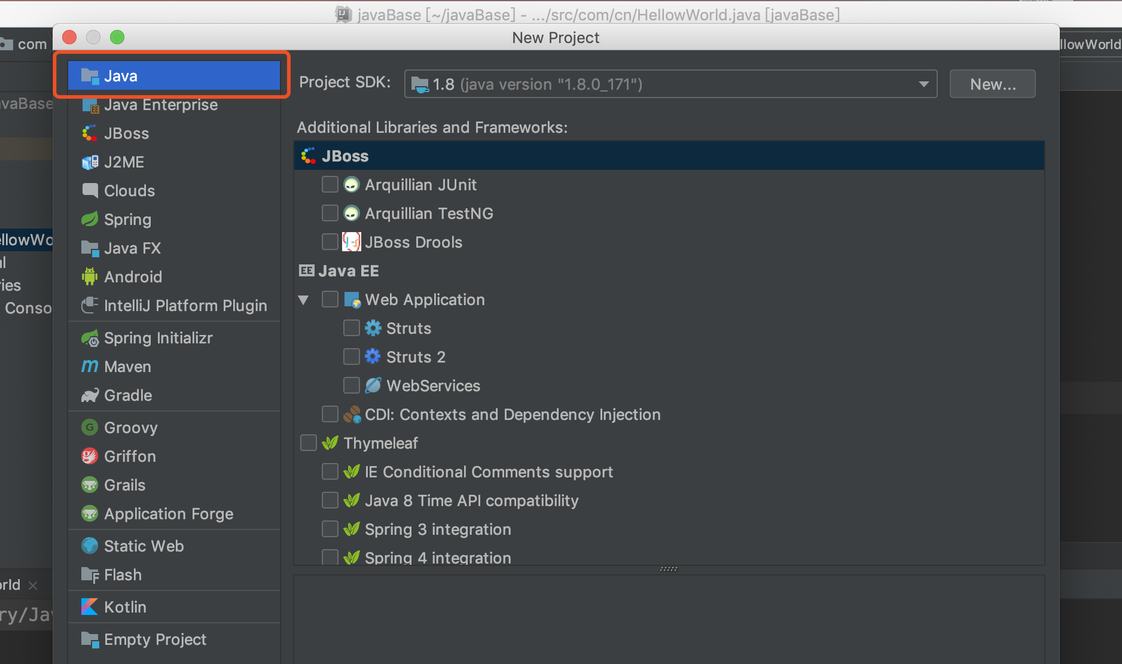Click the WebServices icon
The image size is (1122, 664).
pyautogui.click(x=373, y=386)
